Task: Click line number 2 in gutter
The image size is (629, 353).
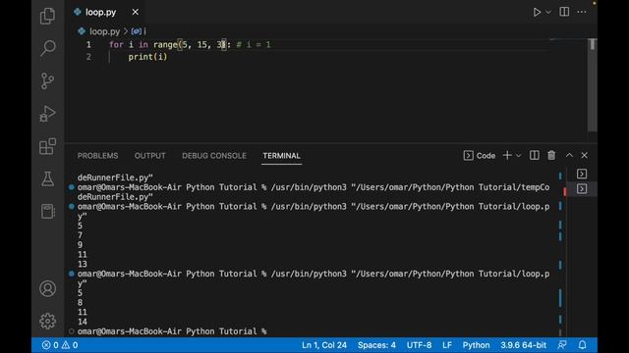Action: click(x=88, y=57)
